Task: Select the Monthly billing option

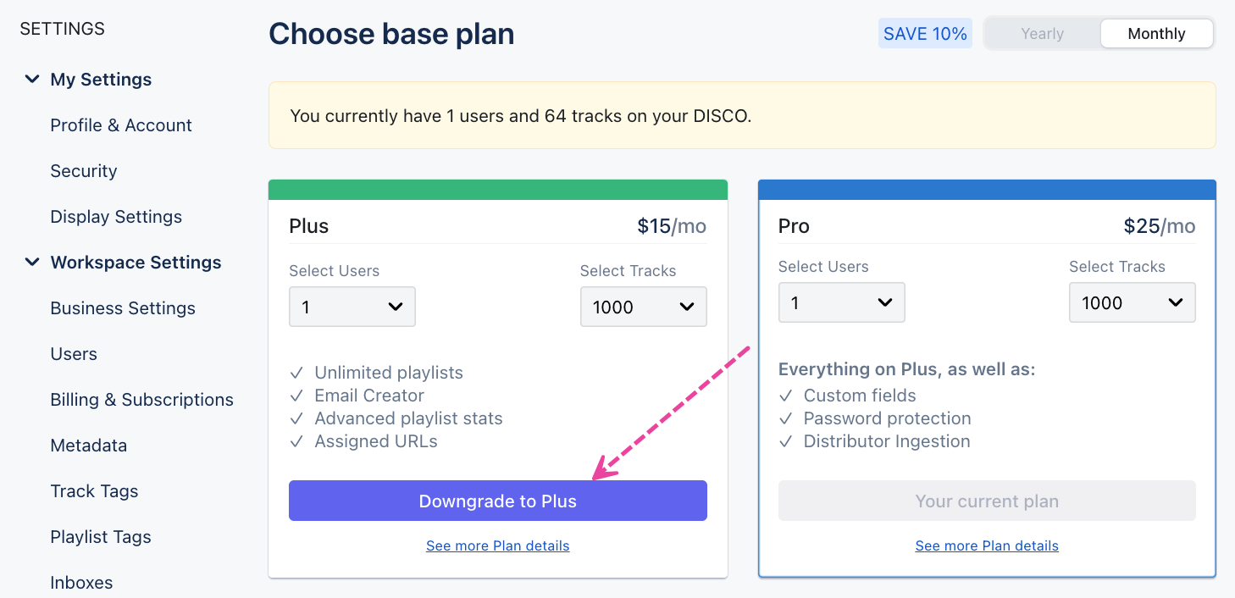Action: (x=1156, y=34)
